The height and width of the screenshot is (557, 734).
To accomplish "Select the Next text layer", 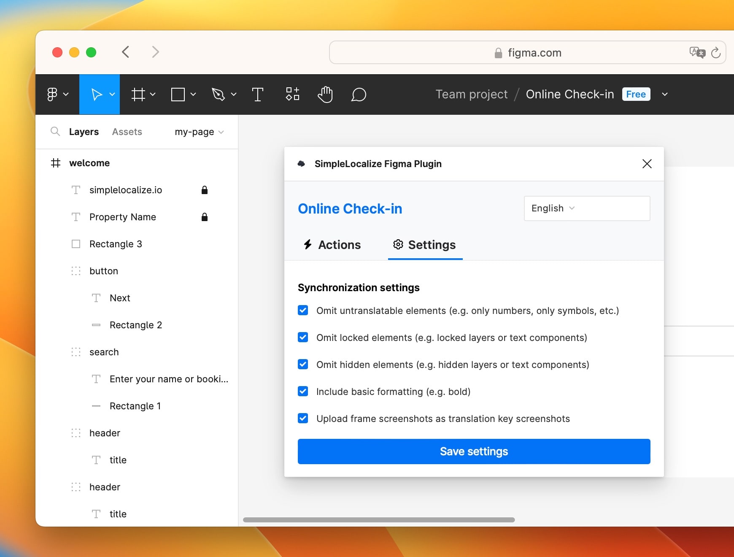I will coord(137,298).
